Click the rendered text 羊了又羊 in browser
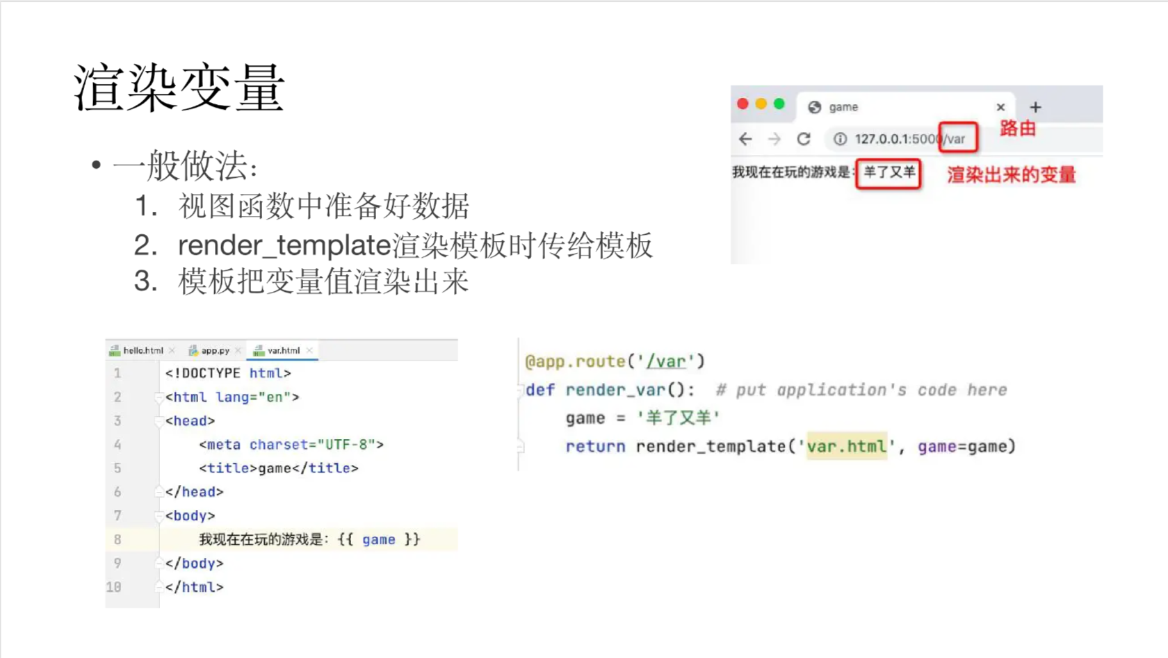1168x658 pixels. coord(889,172)
